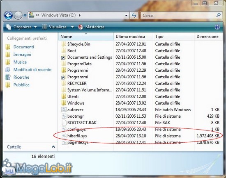Image resolution: width=226 pixels, height=178 pixels.
Task: Click the Documenti folder icon in sidebar
Action: point(8,47)
